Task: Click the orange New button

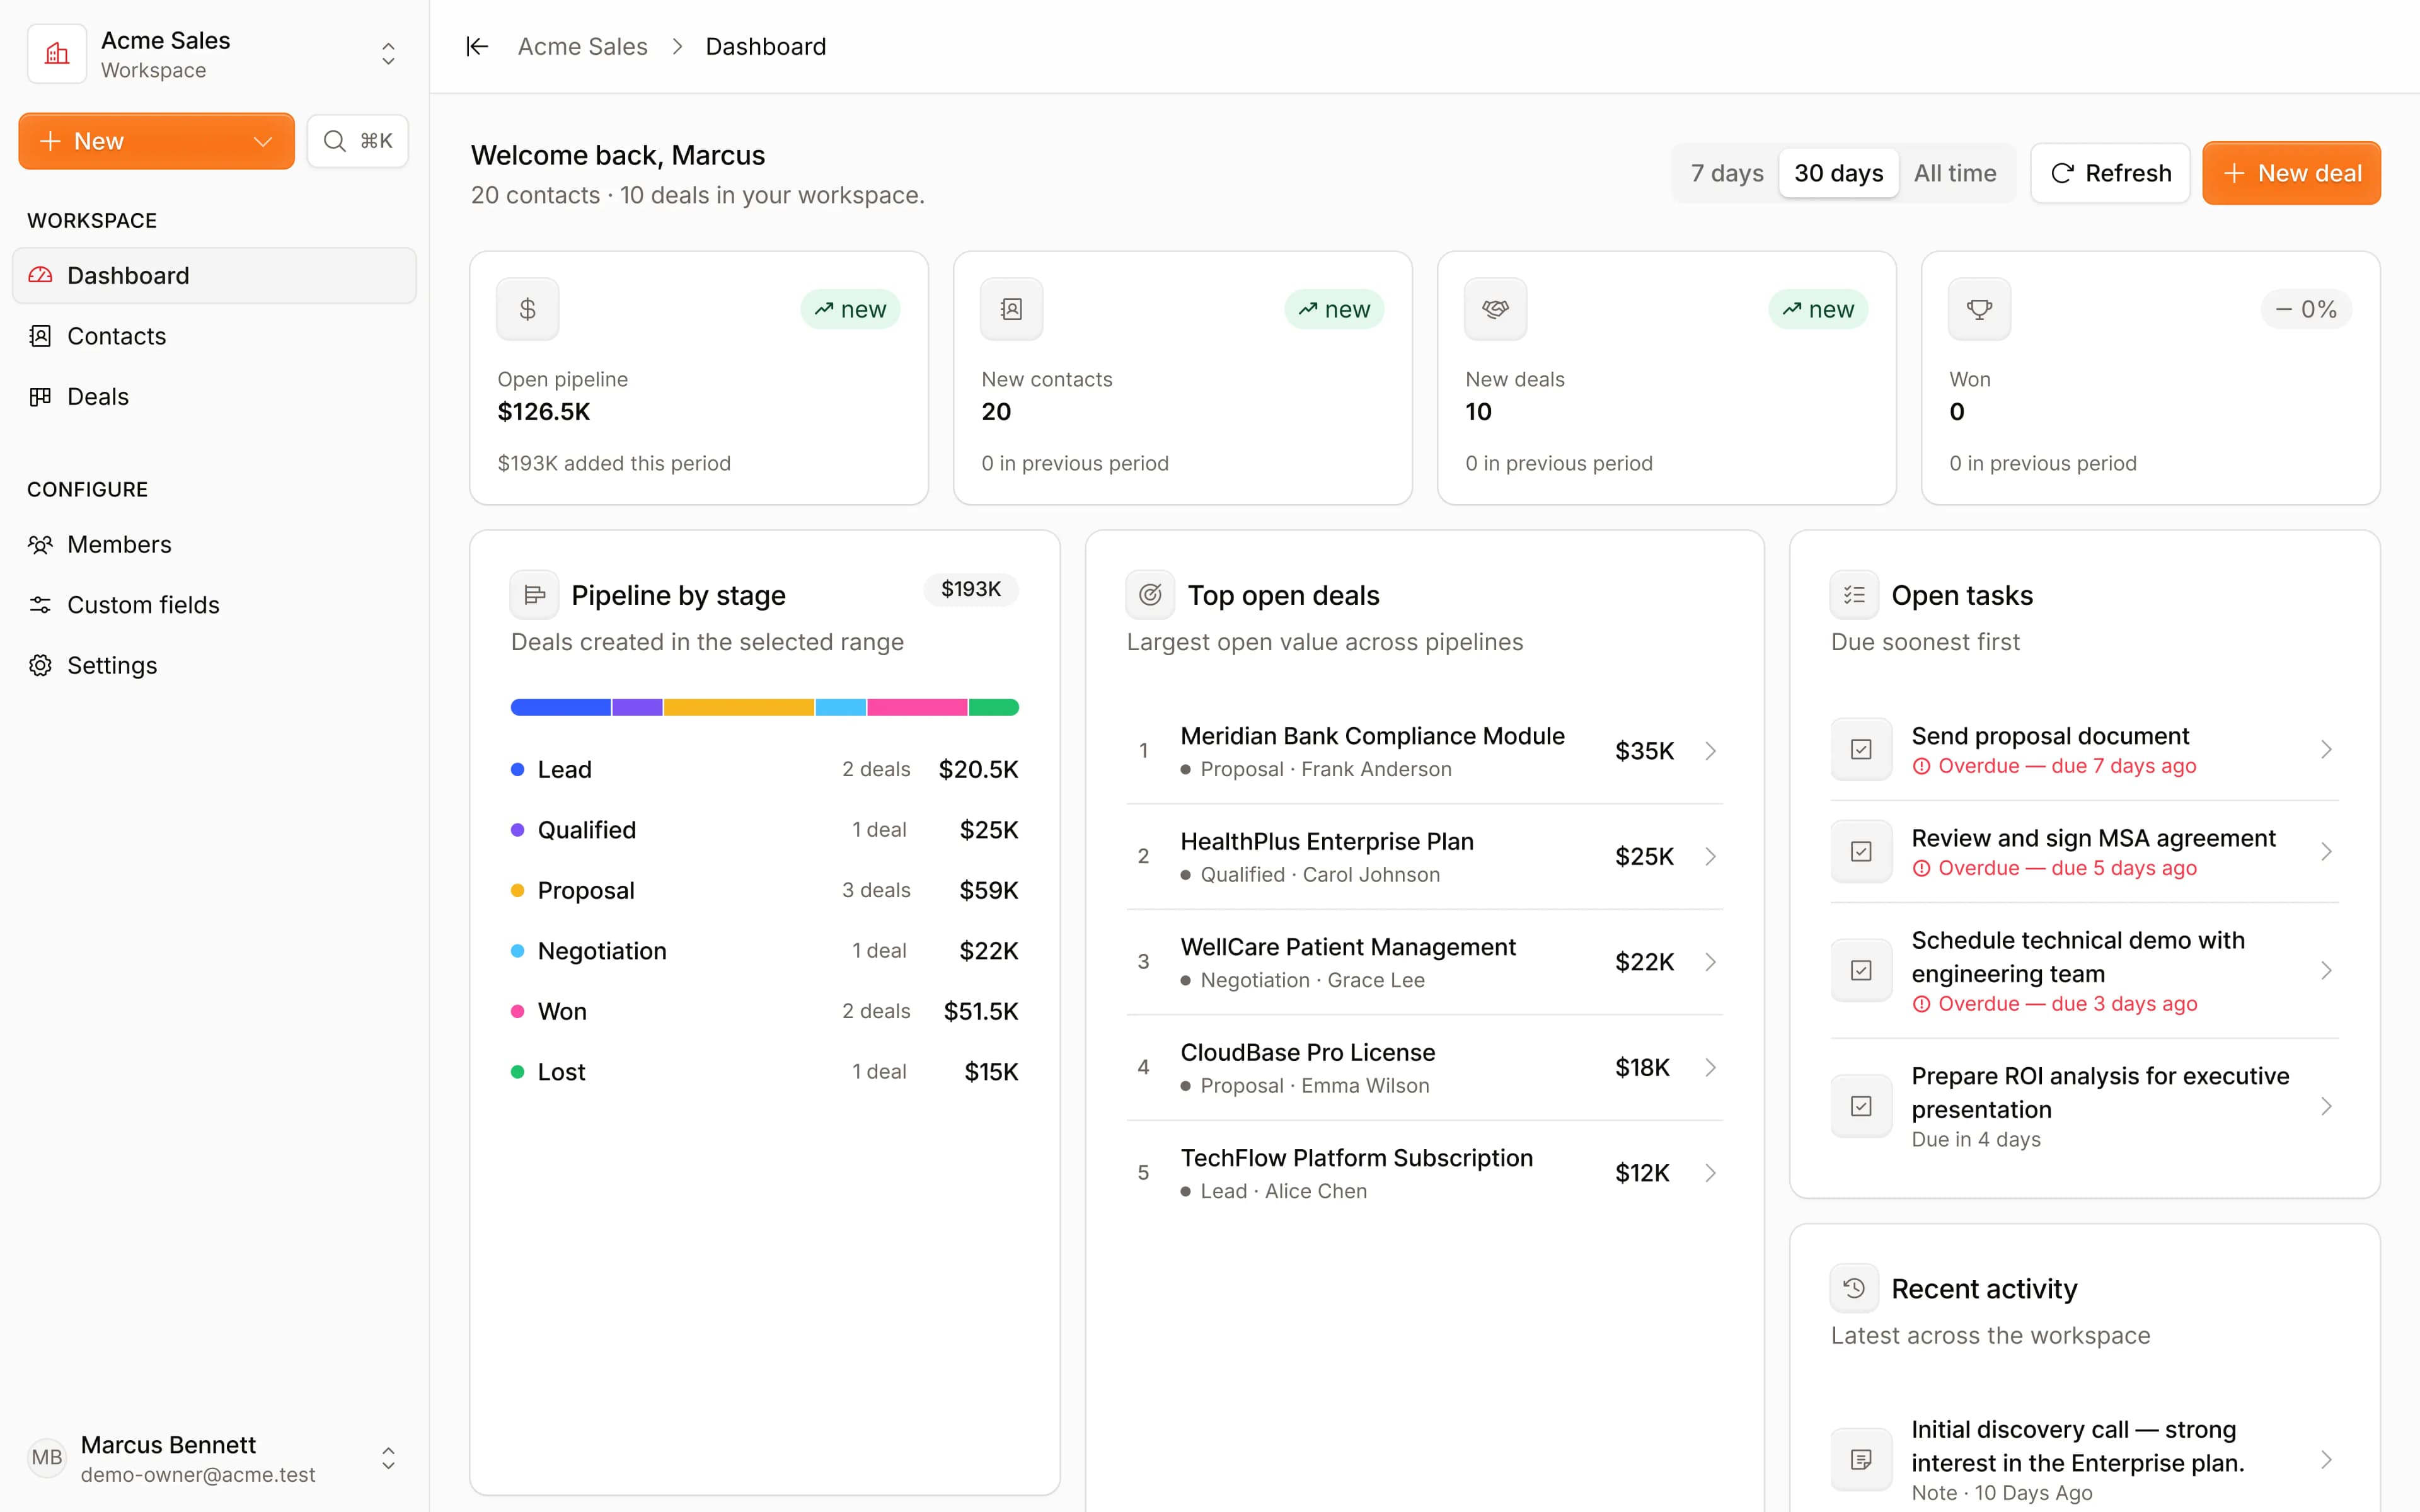Action: pyautogui.click(x=156, y=141)
